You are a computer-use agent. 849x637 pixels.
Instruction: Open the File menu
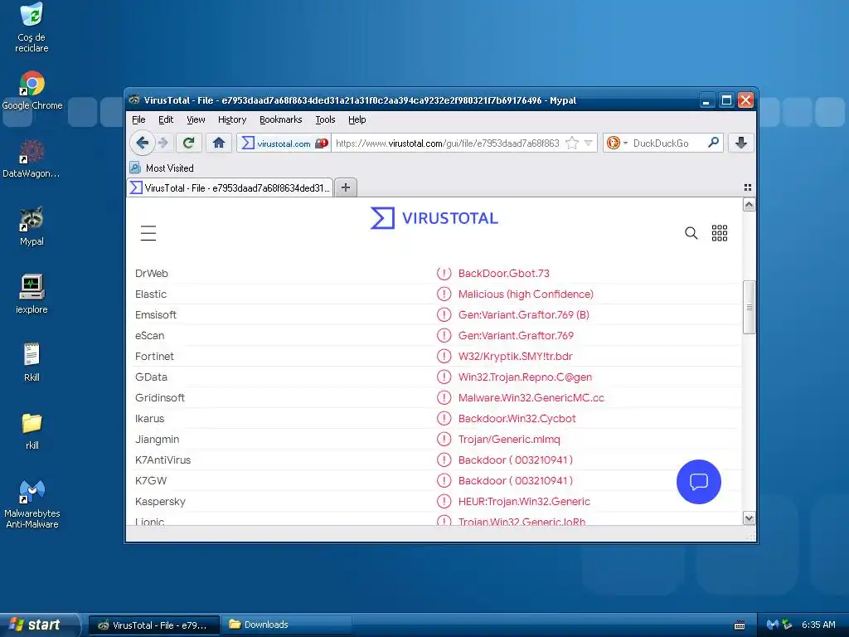(x=138, y=119)
